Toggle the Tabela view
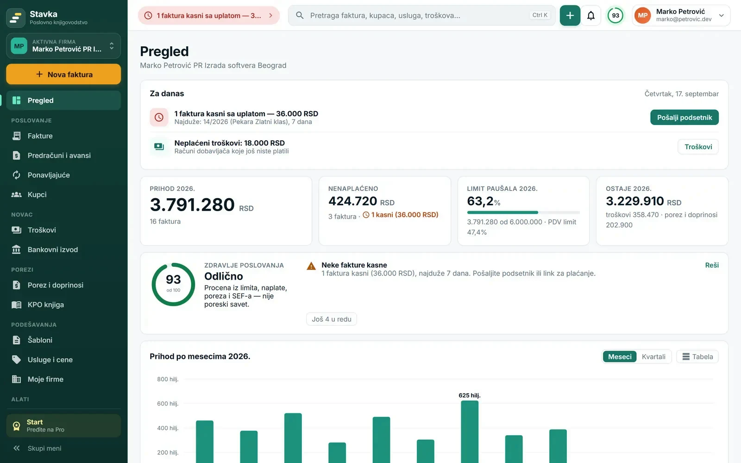Viewport: 741px width, 463px height. 697,357
